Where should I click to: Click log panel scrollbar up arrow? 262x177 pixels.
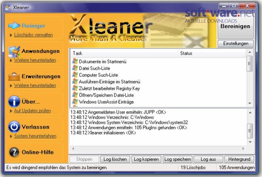[x=250, y=113]
